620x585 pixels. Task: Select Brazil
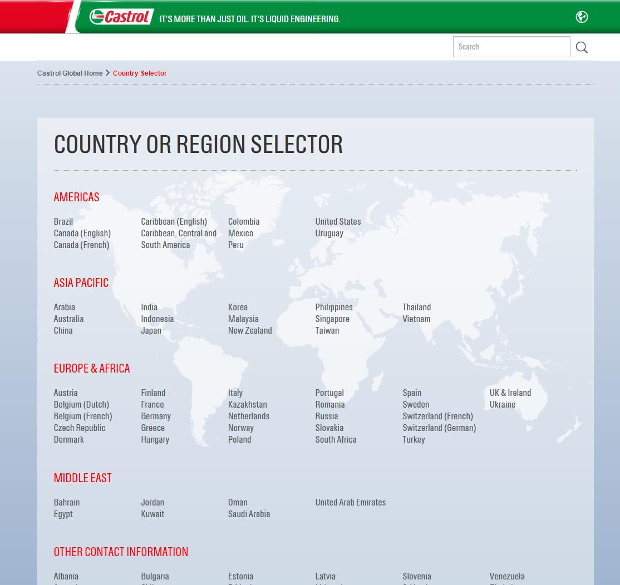[x=63, y=221]
